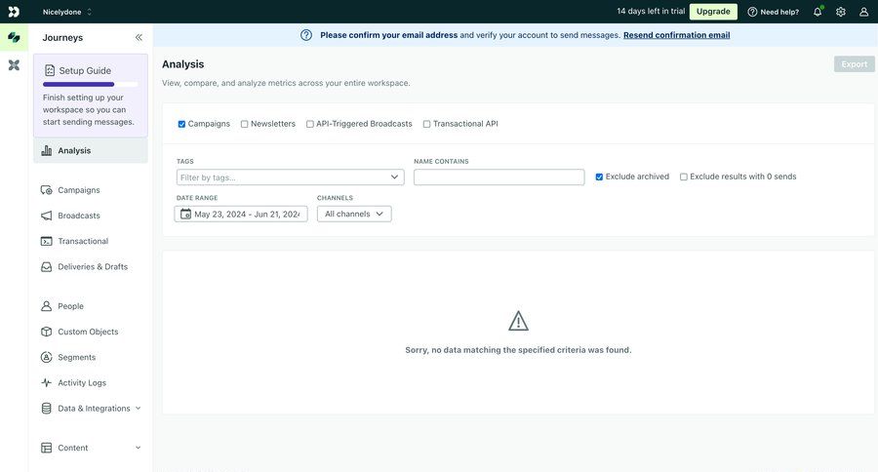Open settings gear icon in top bar
Viewport: 878px width, 472px height.
pos(841,12)
